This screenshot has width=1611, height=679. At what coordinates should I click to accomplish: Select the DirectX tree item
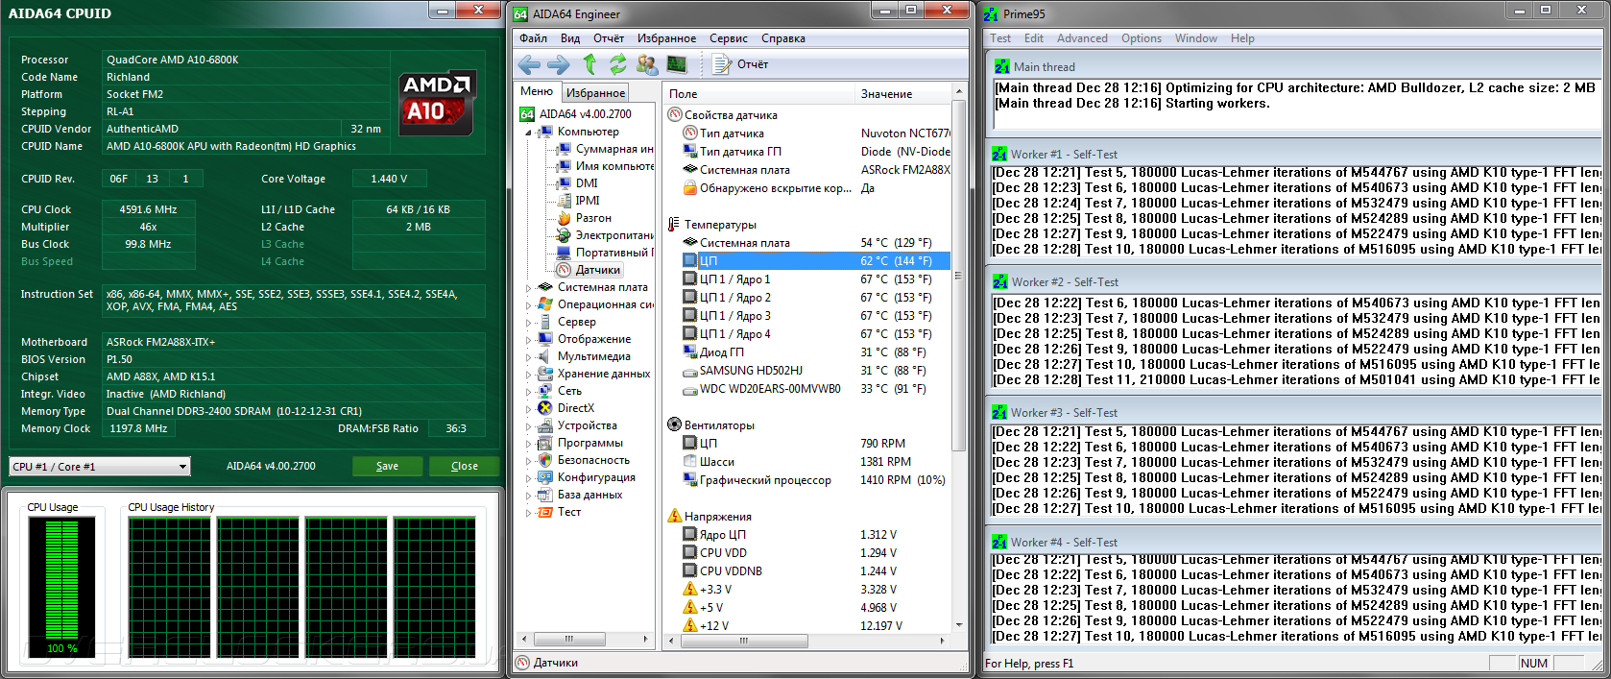(566, 408)
